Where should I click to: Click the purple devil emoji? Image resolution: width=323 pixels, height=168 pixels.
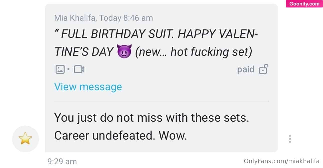tap(124, 52)
